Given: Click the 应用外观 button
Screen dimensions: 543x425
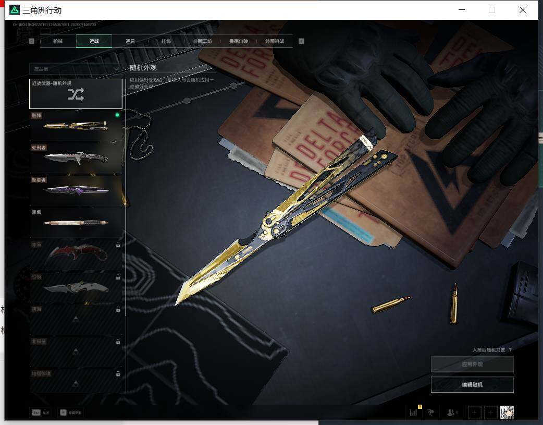Looking at the screenshot, I should click(x=472, y=364).
